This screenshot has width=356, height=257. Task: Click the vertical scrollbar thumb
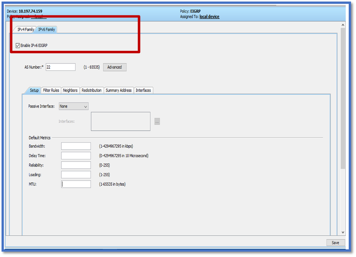(343, 98)
